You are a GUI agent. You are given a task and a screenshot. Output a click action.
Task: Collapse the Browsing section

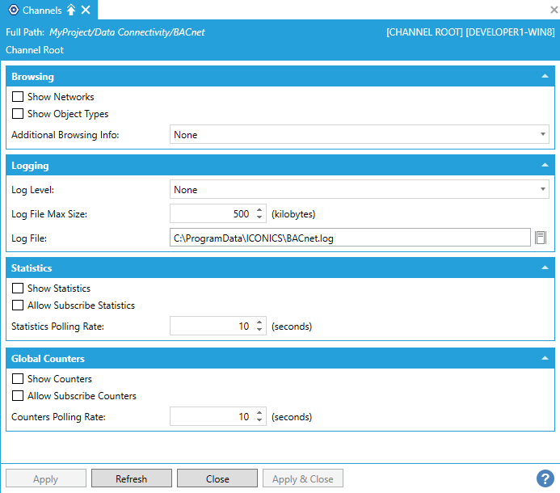coord(545,77)
